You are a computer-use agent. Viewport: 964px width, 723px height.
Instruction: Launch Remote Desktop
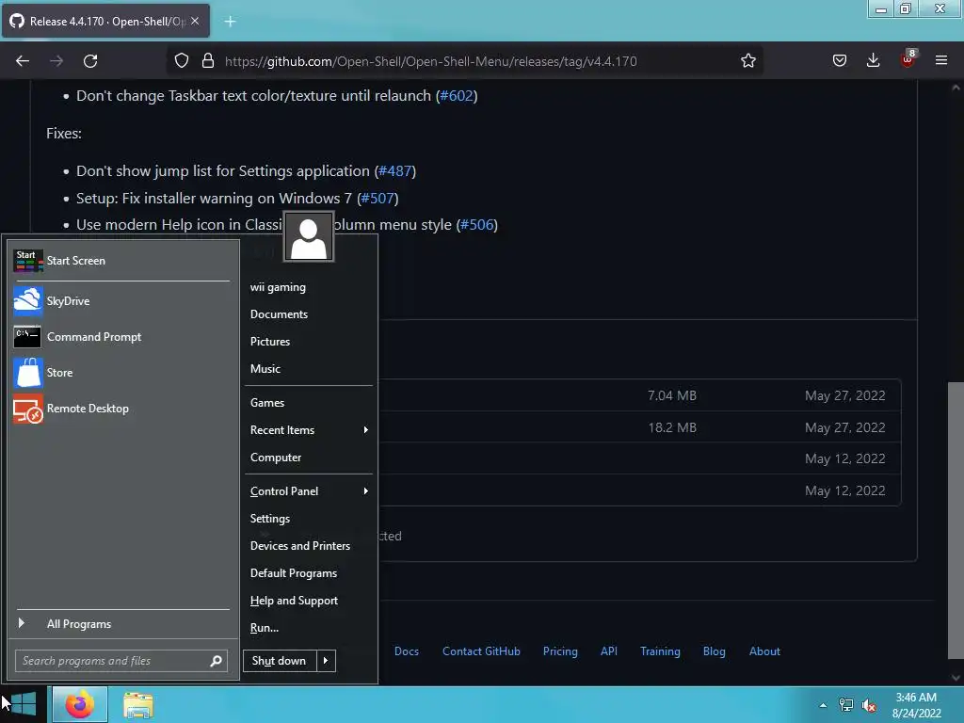pos(121,409)
